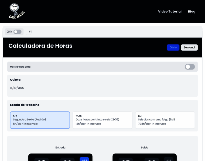Enable the Mostrar Hora Extra switch

coord(190,67)
